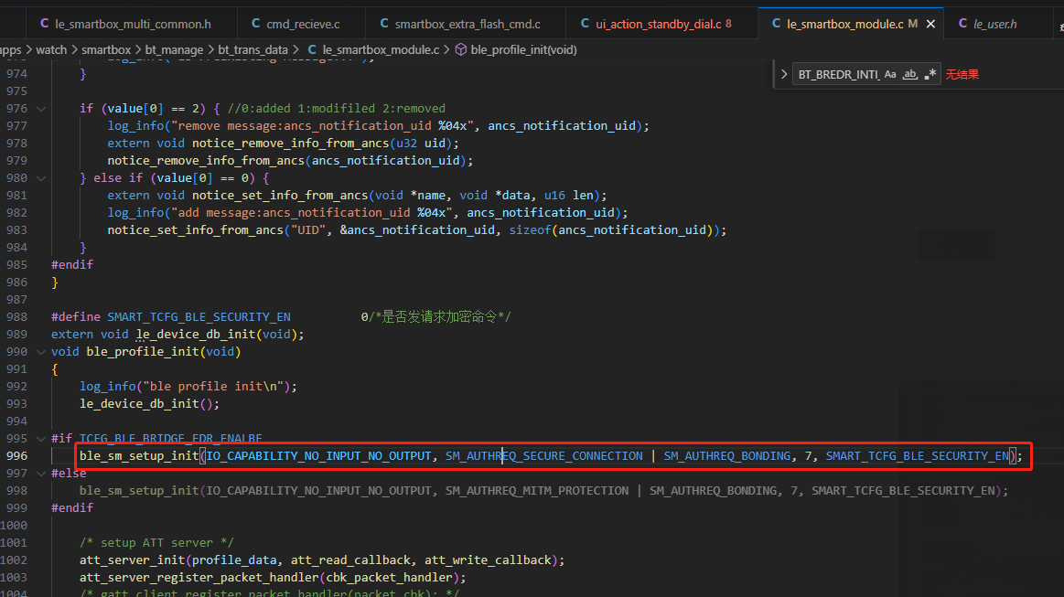1064x597 pixels.
Task: Collapse the #if fold at line 995
Action: pos(41,439)
